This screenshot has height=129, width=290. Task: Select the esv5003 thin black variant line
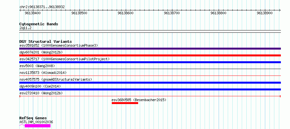(150, 69)
